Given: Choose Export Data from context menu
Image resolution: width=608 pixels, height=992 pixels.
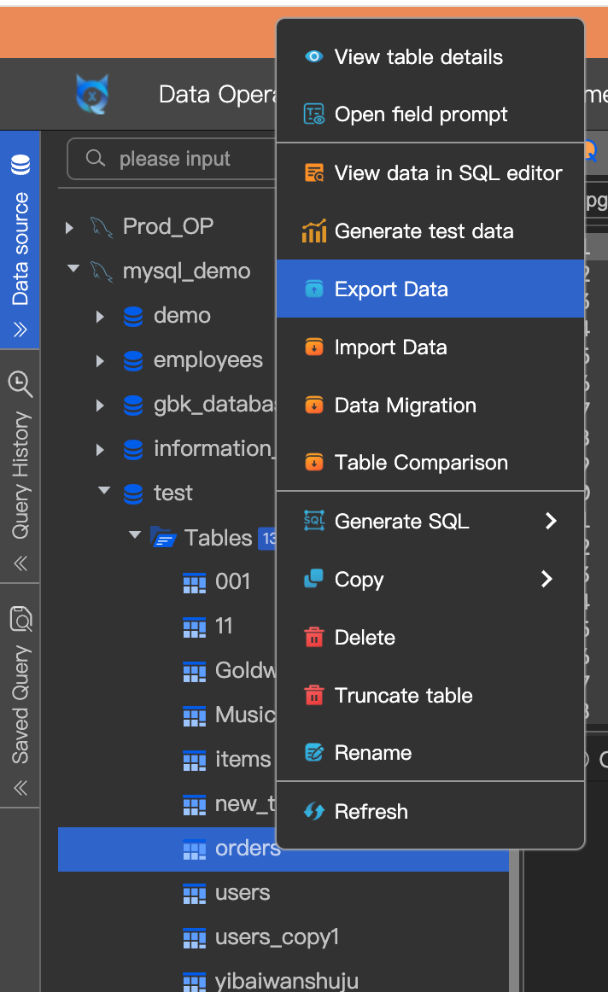Looking at the screenshot, I should 391,289.
